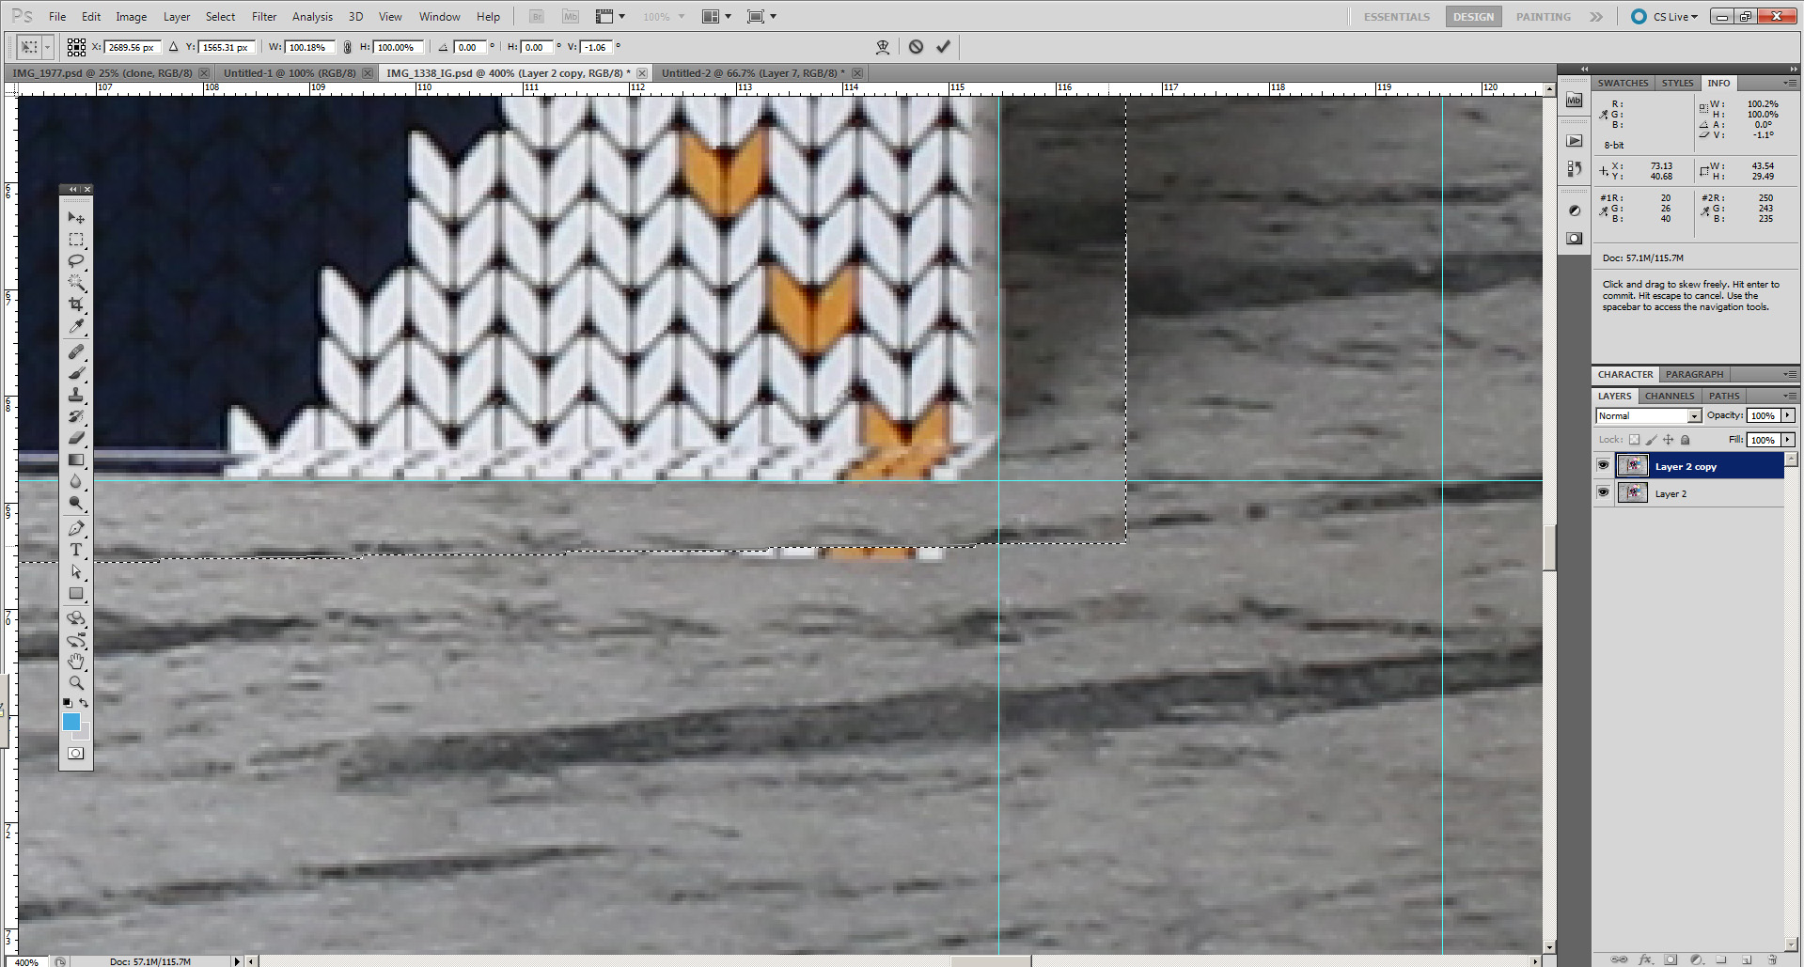Image resolution: width=1804 pixels, height=967 pixels.
Task: Show more workspaces chevron
Action: click(1596, 17)
